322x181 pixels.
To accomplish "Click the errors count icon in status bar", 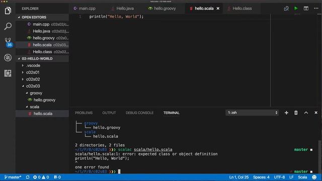I will [37, 177].
